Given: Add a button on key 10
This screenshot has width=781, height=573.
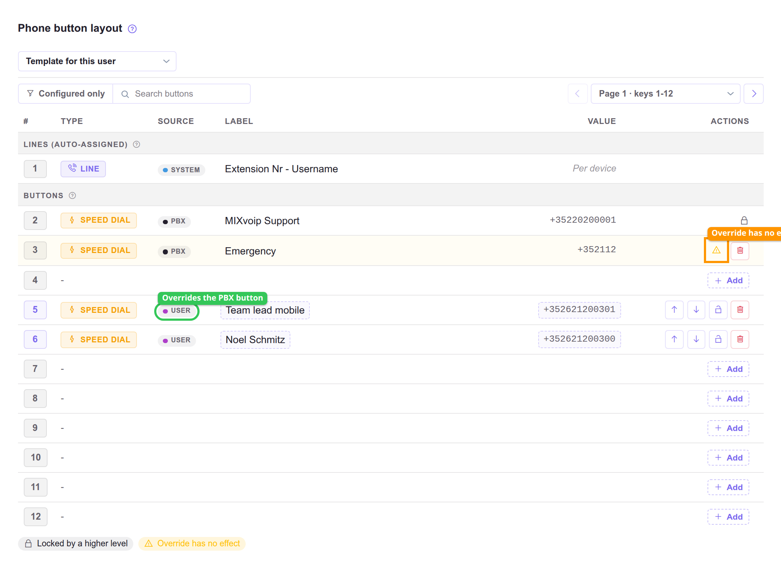Looking at the screenshot, I should point(728,458).
